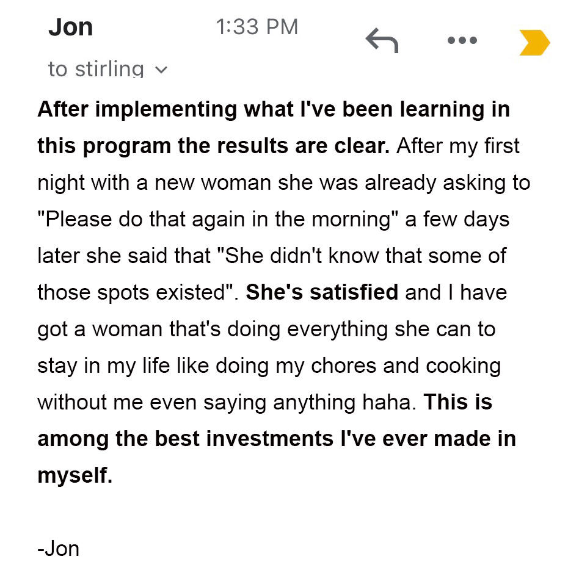Toggle the yellow importance marker

pyautogui.click(x=534, y=43)
